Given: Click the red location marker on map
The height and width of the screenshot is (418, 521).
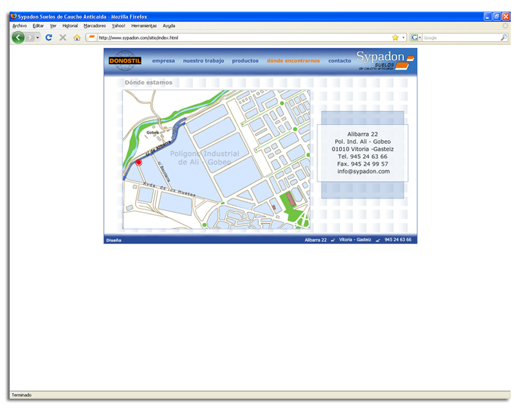Looking at the screenshot, I should click(138, 163).
